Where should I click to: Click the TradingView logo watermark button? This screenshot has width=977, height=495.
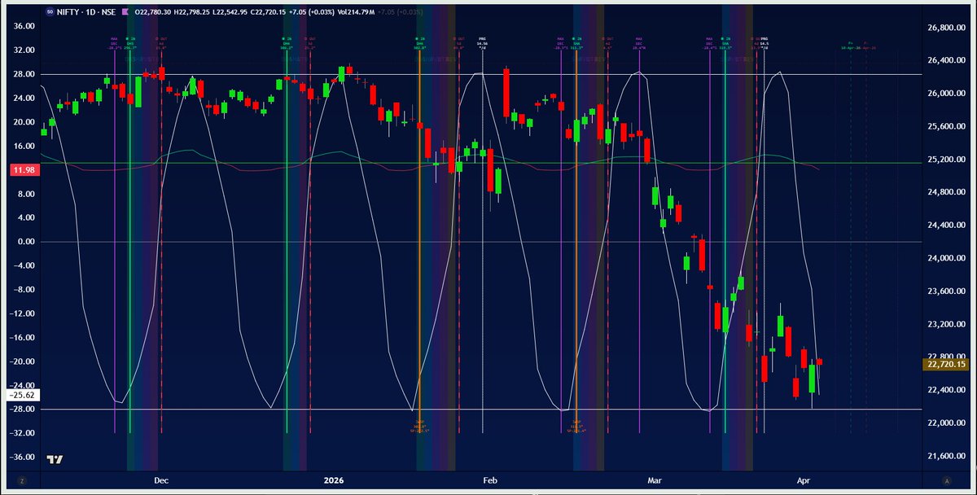55,461
